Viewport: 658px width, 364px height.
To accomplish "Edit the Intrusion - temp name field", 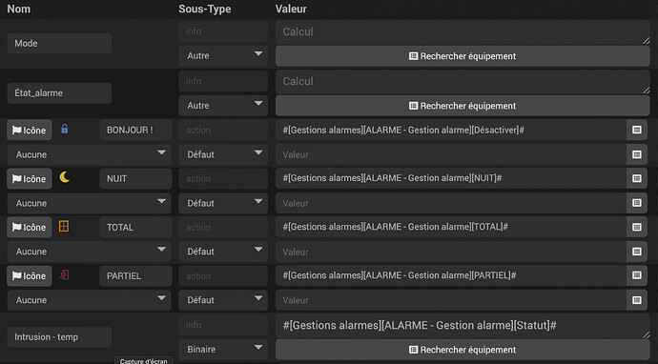I will pos(59,337).
